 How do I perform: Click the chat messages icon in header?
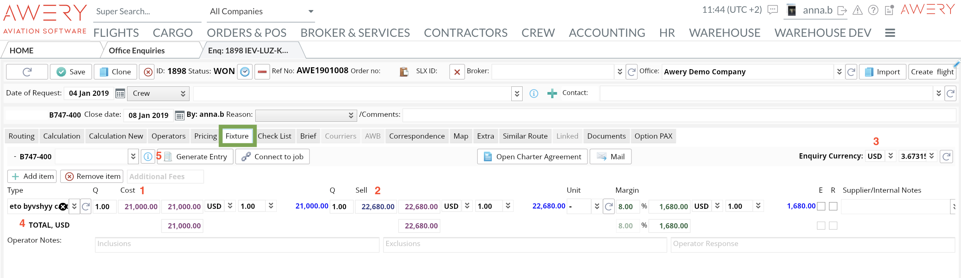773,10
